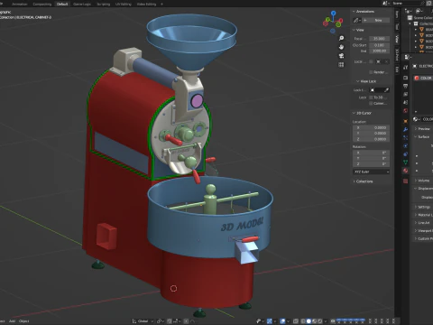
Task: Toggle viewport gizmos button
Action: (x=270, y=321)
